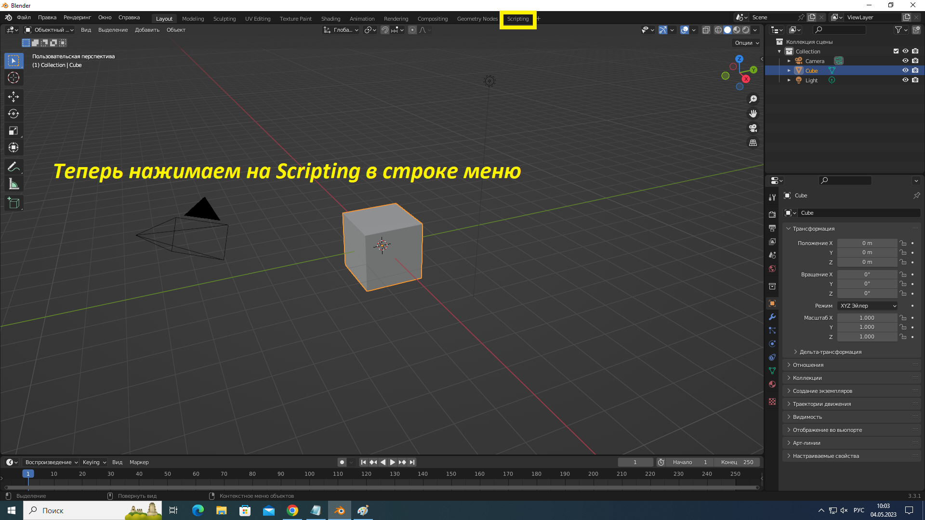Open the Modifiers wrench tab
Screen dimensions: 925x520
click(772, 317)
